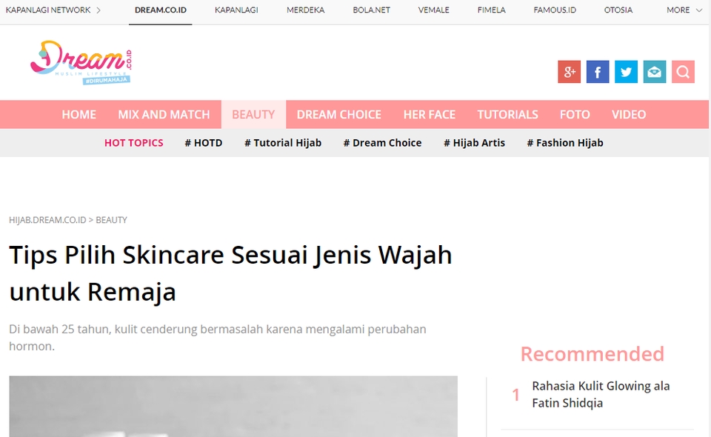Open the VEMALE network link
711x437 pixels.
433,10
